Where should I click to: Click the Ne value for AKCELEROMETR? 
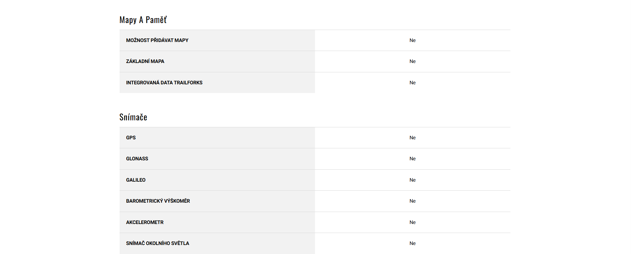pos(413,222)
